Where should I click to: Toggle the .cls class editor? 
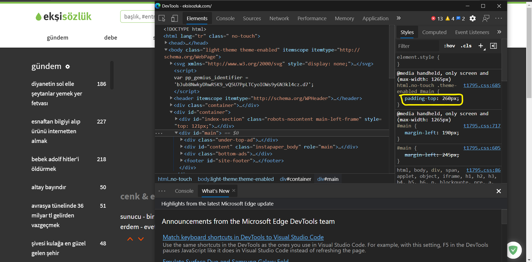point(466,46)
